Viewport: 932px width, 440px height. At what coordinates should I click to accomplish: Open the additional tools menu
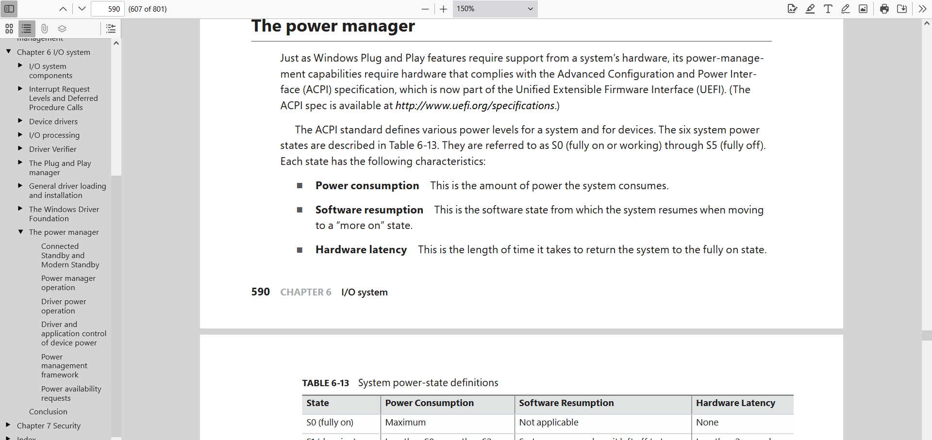click(x=922, y=9)
